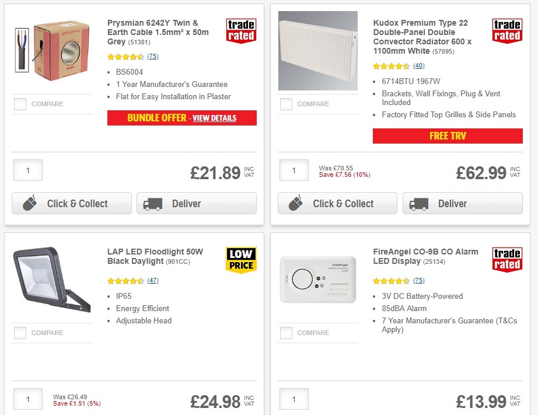Viewport: 538px width, 415px height.
Task: Click the FREE TRV promotional banner
Action: 448,136
